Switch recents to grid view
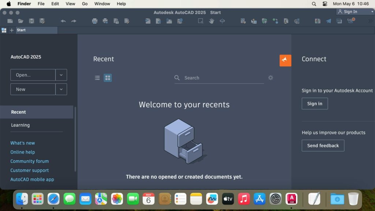375x211 pixels. [x=108, y=78]
